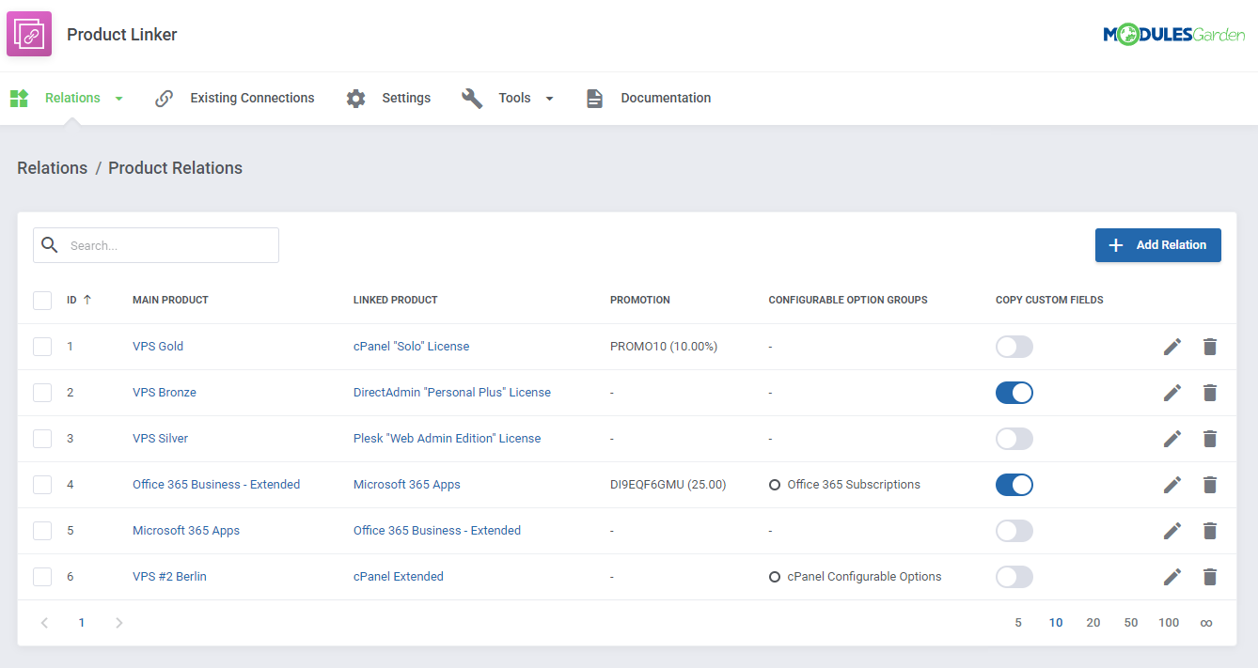
Task: Delete the VPS #2 Berlin relation
Action: pyautogui.click(x=1210, y=577)
